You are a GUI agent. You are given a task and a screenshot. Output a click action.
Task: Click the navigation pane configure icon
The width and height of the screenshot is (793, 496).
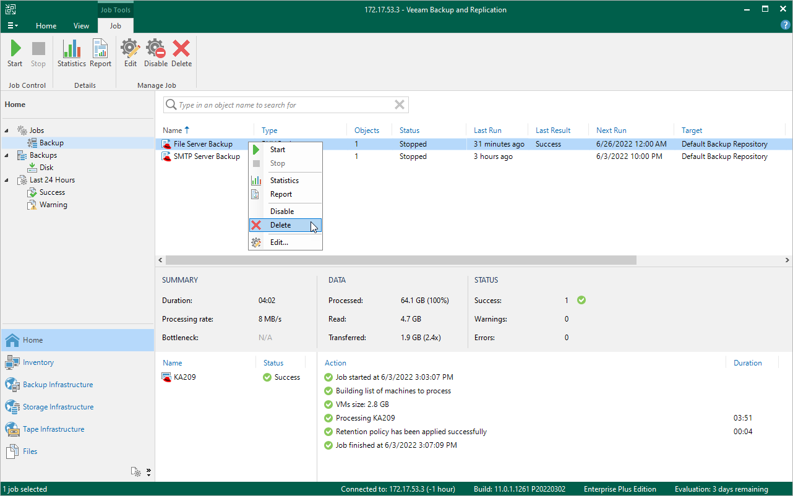tap(136, 472)
